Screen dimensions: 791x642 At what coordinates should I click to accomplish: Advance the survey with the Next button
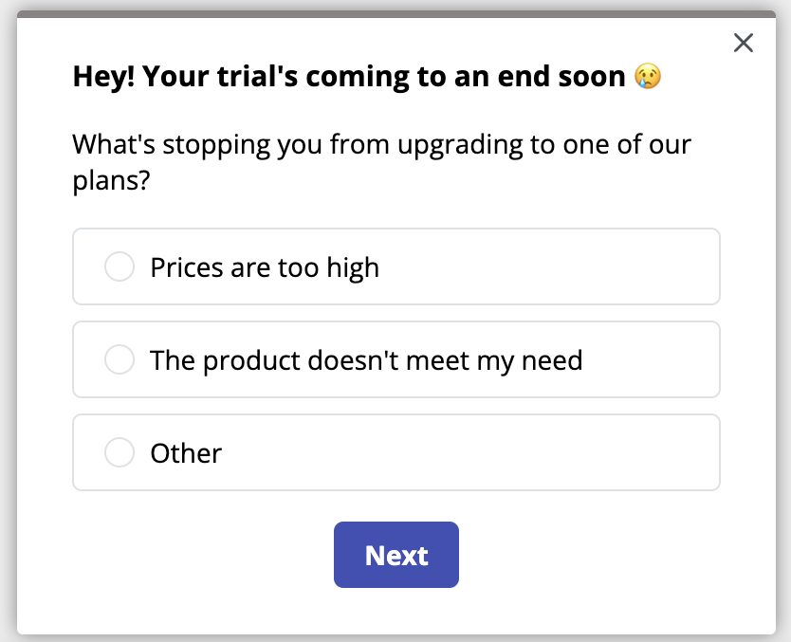395,555
